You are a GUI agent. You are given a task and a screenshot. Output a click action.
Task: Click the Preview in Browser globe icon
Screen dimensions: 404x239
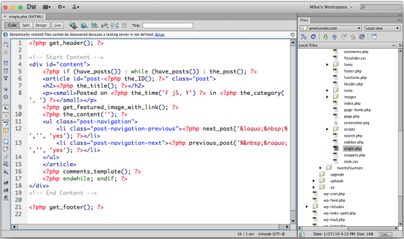click(84, 25)
